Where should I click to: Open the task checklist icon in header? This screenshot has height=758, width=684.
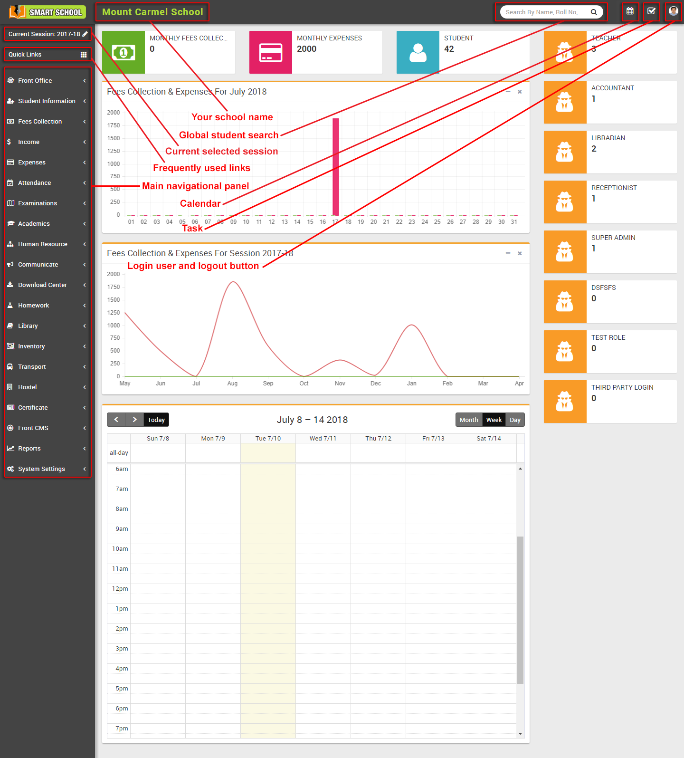(x=651, y=11)
